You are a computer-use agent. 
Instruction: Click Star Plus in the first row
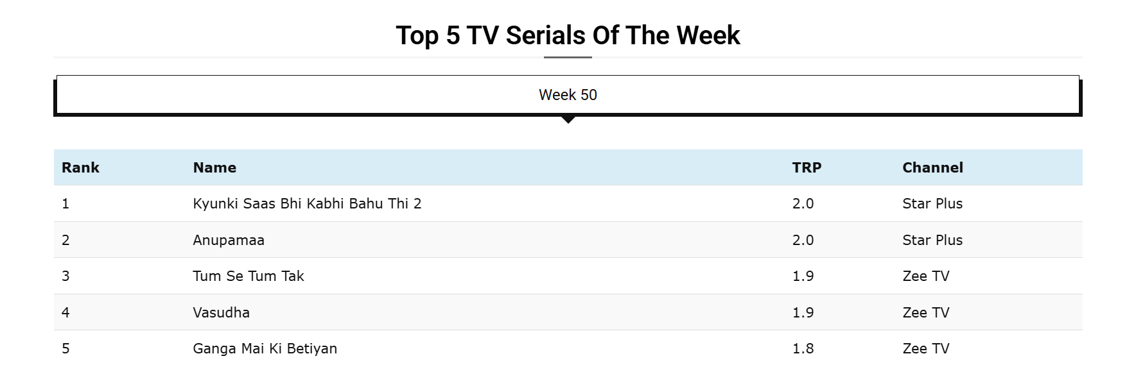click(932, 204)
